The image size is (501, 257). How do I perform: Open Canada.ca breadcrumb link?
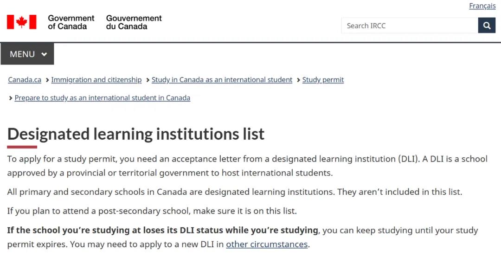click(25, 80)
